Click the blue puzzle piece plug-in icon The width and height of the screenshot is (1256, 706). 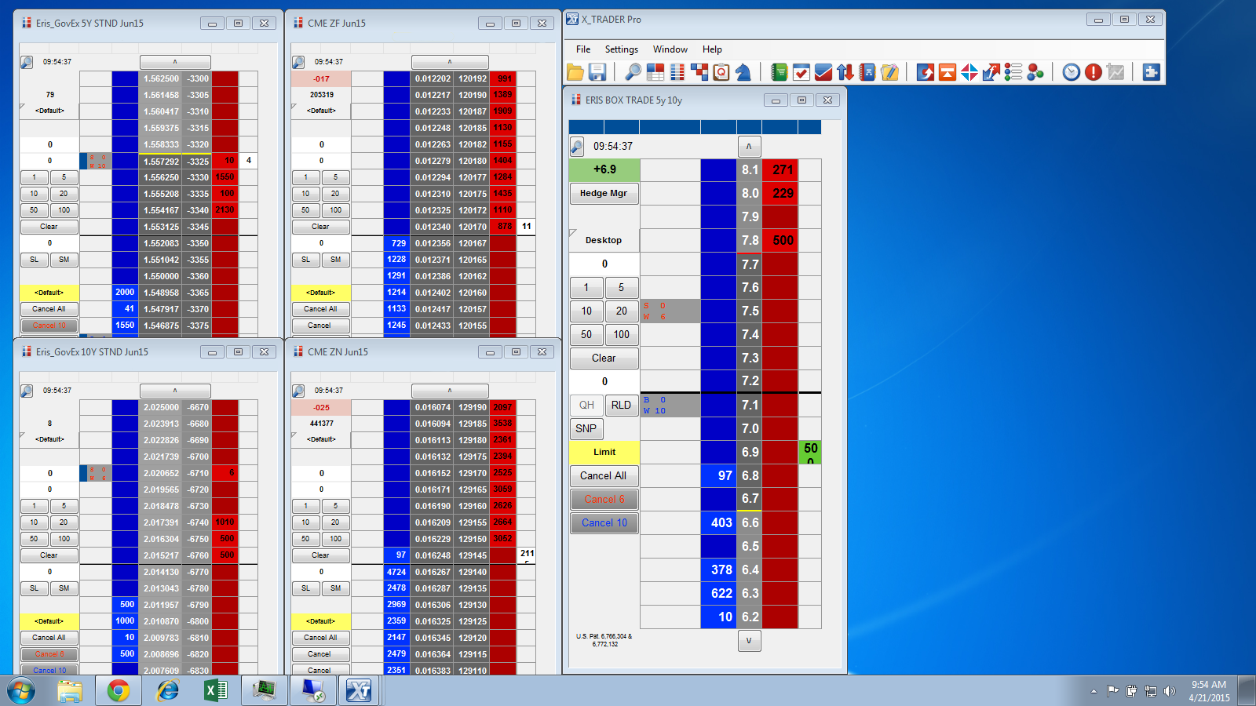coord(1152,72)
